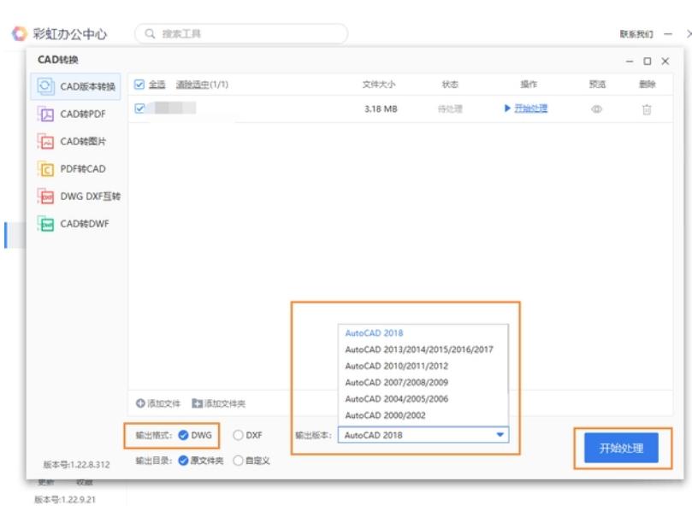Image resolution: width=692 pixels, height=511 pixels.
Task: Select DWG DXF互转 in the sidebar
Action: (76, 197)
